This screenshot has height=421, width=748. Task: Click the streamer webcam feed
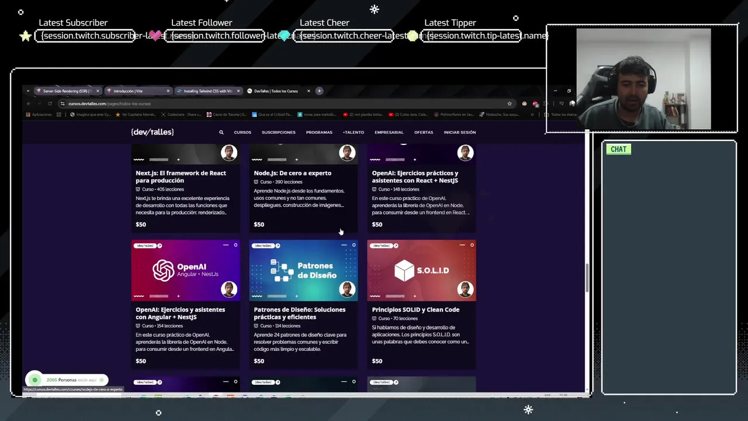pyautogui.click(x=643, y=79)
